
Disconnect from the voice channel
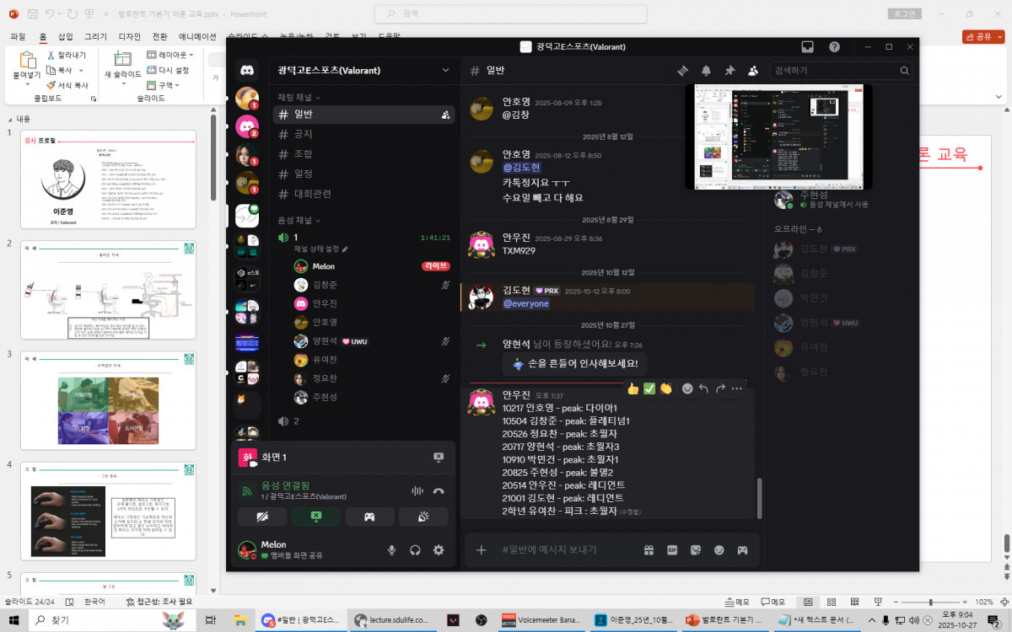click(x=439, y=490)
